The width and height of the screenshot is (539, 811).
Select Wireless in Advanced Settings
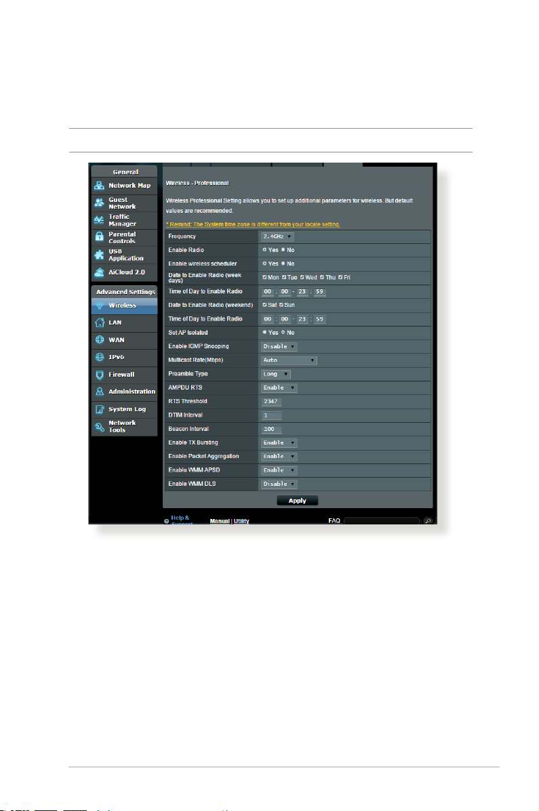coord(124,306)
